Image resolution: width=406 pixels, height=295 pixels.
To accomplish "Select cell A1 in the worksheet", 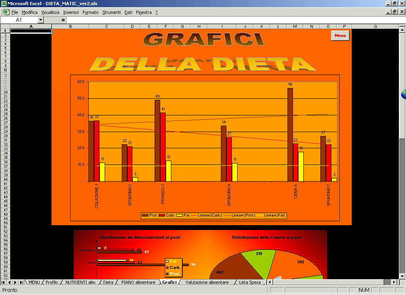I will tap(31, 31).
